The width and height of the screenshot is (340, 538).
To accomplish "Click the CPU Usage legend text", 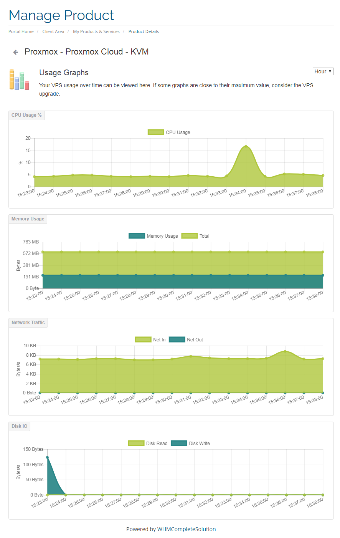I will tap(178, 132).
